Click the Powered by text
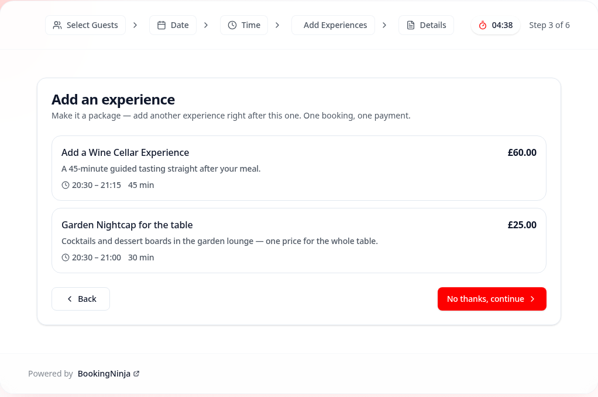 (x=50, y=374)
